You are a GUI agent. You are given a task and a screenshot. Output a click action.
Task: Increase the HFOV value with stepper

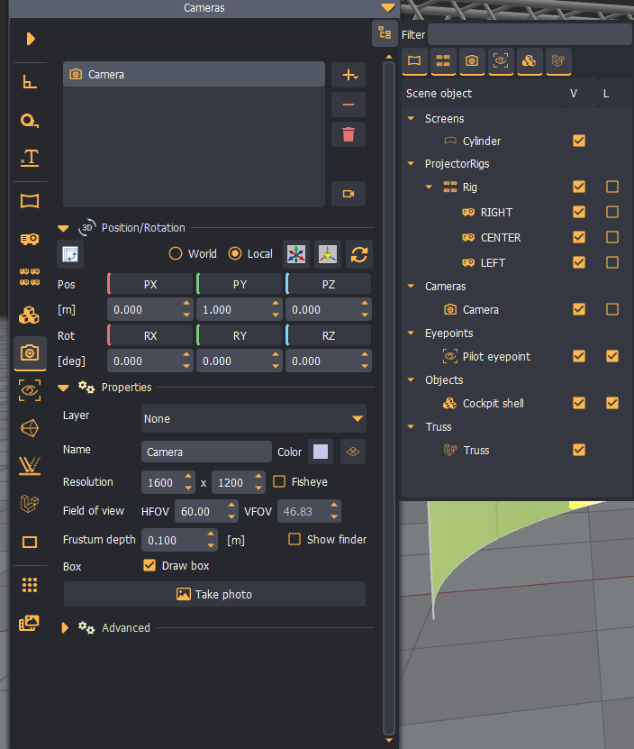[x=231, y=506]
